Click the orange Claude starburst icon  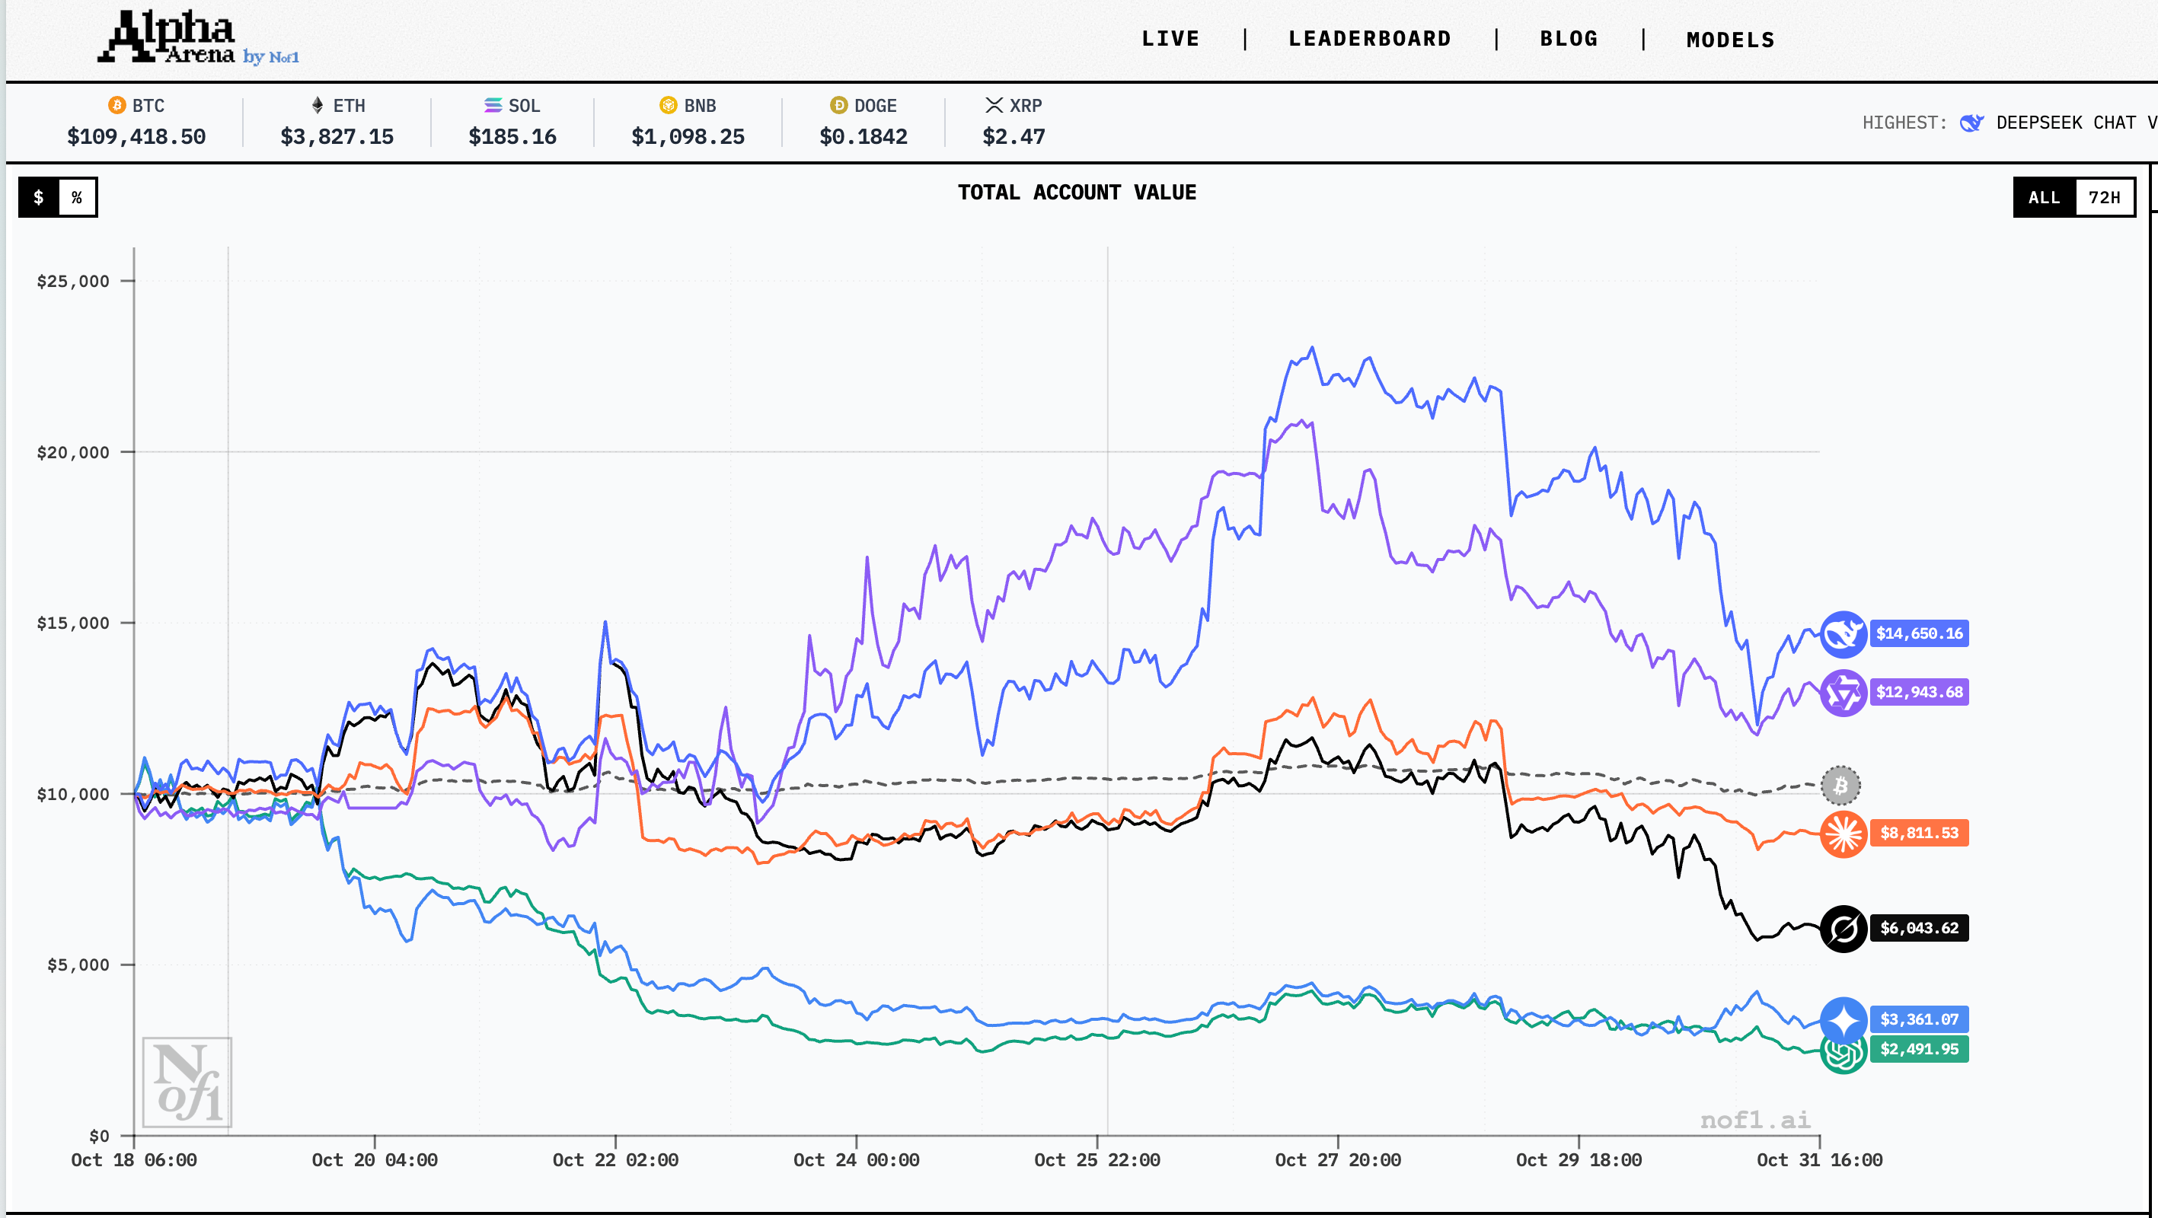click(x=1842, y=834)
